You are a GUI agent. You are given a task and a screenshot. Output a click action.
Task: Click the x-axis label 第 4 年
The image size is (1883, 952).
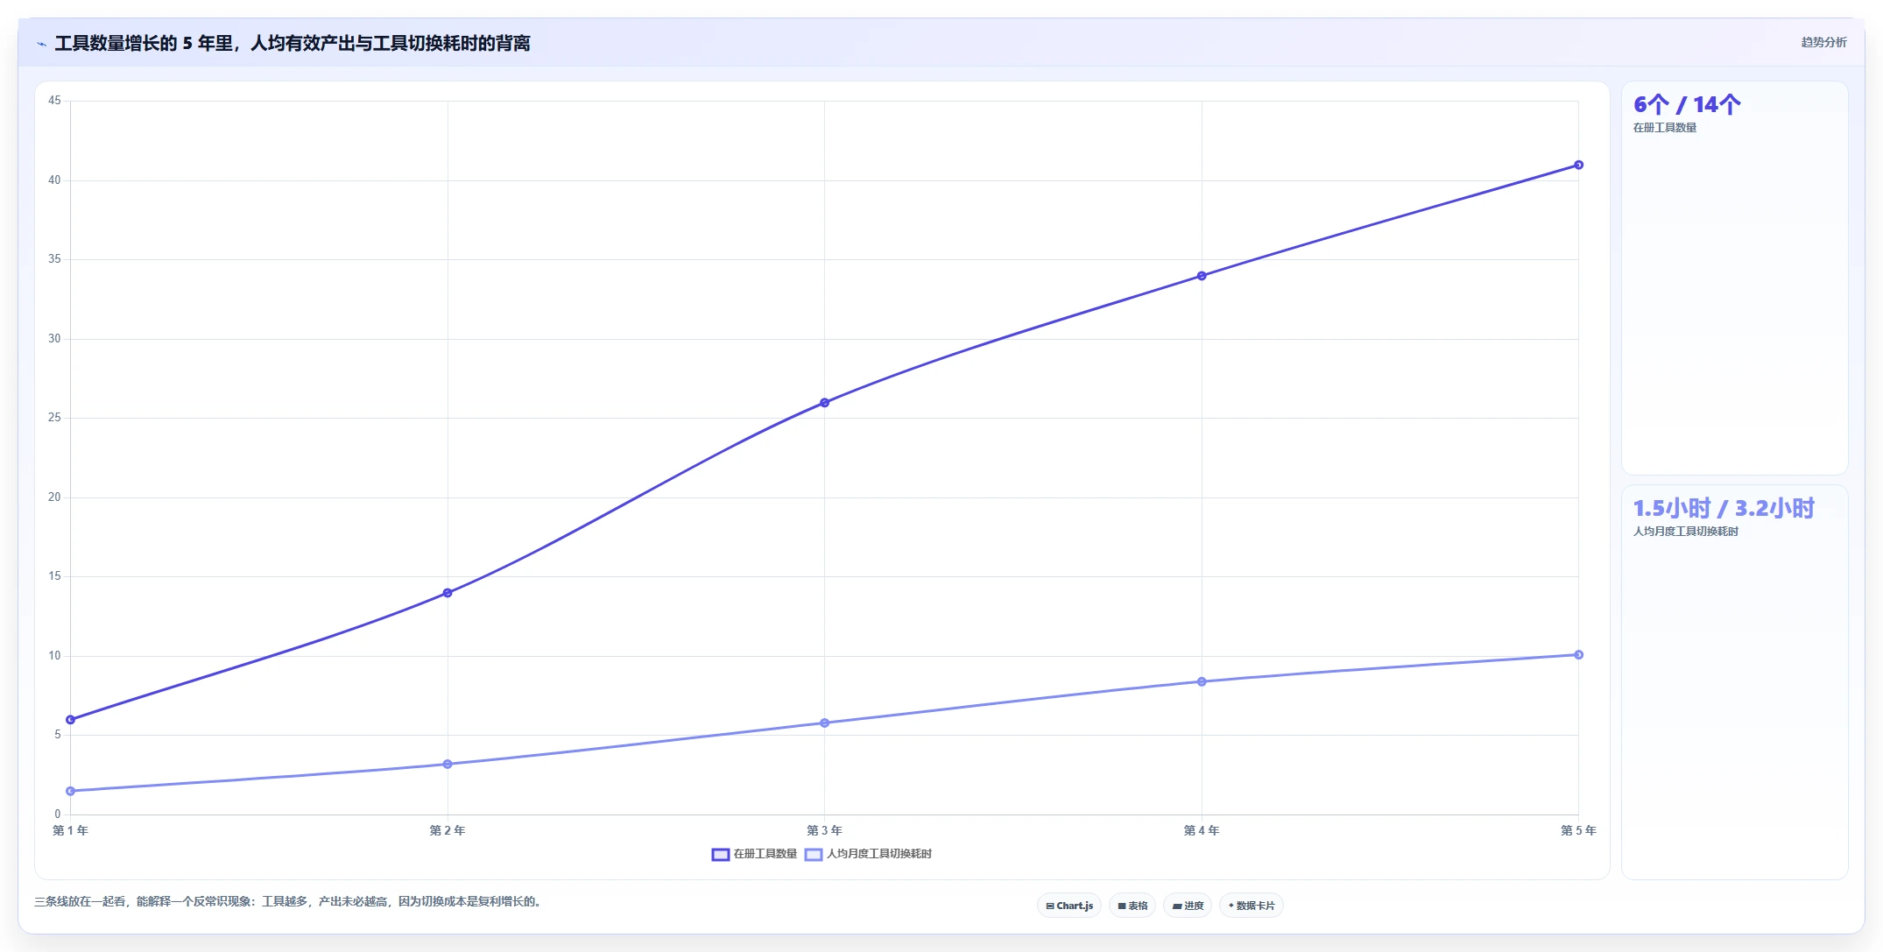[x=1202, y=830]
